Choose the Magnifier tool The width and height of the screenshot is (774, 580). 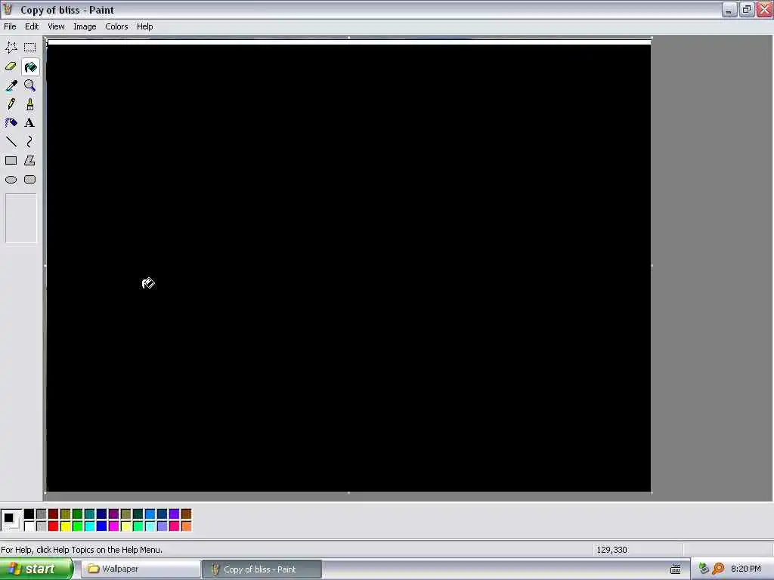coord(30,85)
